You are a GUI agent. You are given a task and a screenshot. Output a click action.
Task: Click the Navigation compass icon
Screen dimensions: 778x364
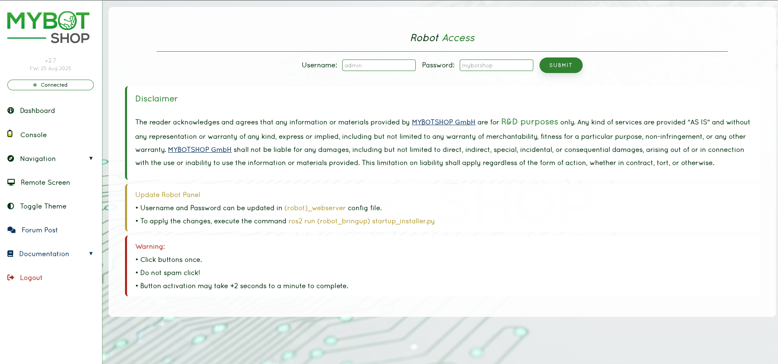11,158
